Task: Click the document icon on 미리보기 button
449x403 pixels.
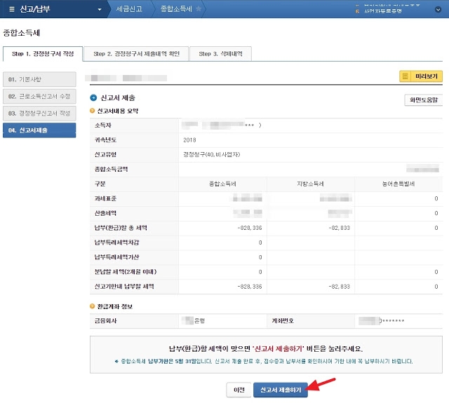Action: tap(406, 76)
